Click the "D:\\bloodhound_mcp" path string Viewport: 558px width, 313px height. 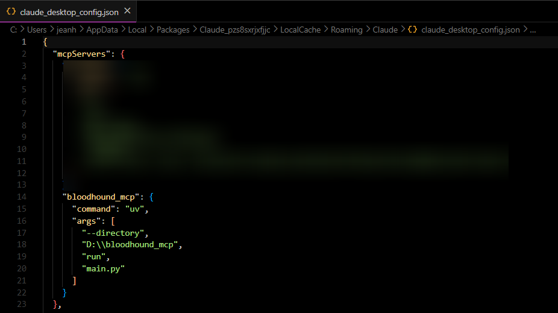(x=130, y=245)
